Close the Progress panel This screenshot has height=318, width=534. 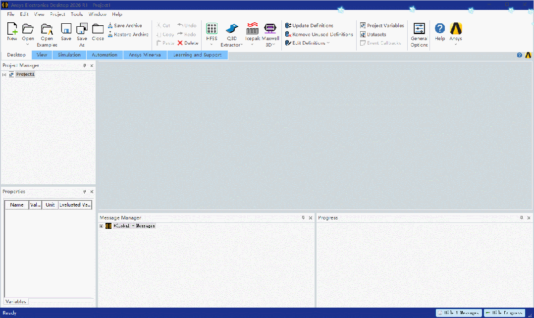pos(529,218)
